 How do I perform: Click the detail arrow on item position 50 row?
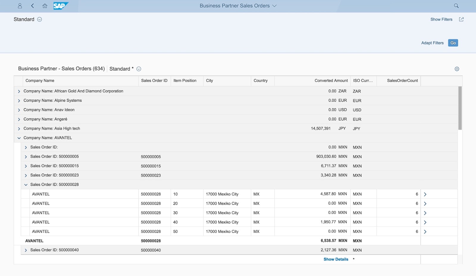[x=425, y=231]
